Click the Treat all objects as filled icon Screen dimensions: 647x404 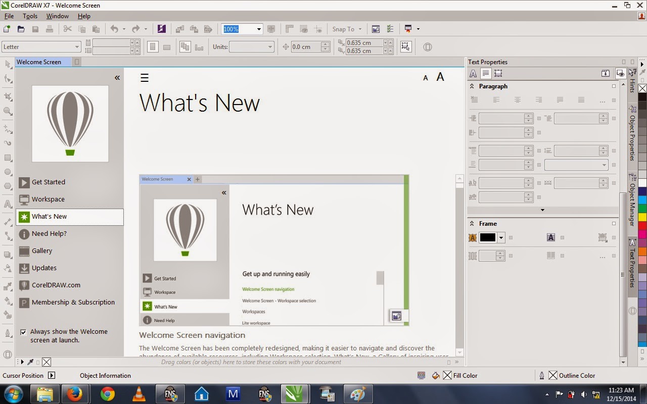405,46
